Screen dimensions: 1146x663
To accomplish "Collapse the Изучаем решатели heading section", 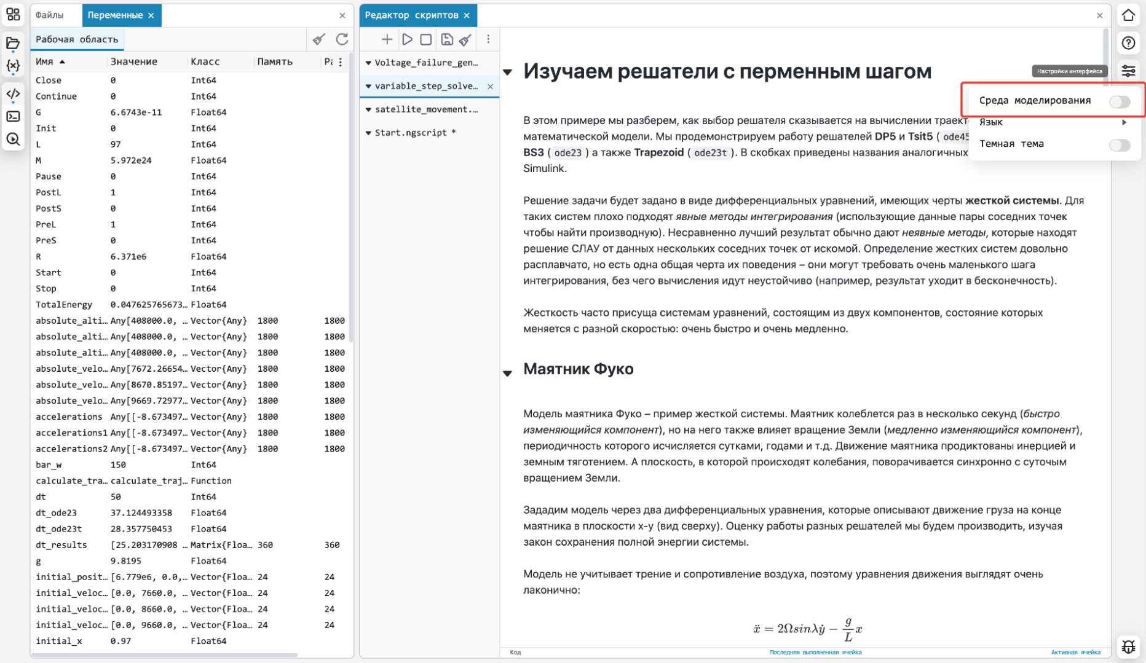I will [x=508, y=73].
